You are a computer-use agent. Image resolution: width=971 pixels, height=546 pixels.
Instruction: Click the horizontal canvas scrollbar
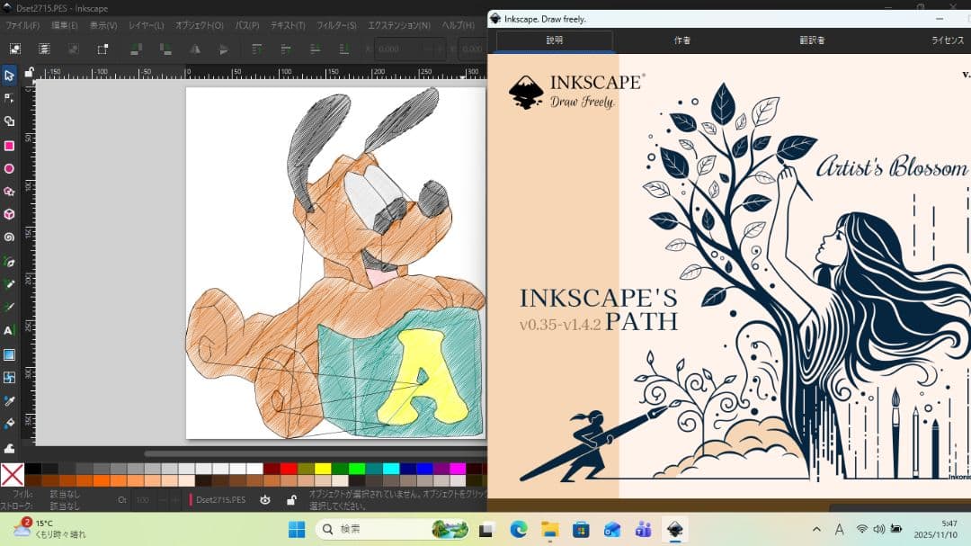316,453
